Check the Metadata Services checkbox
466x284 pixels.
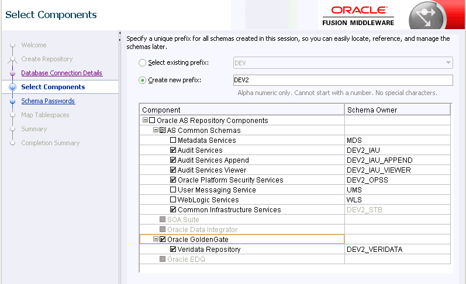[x=173, y=140]
